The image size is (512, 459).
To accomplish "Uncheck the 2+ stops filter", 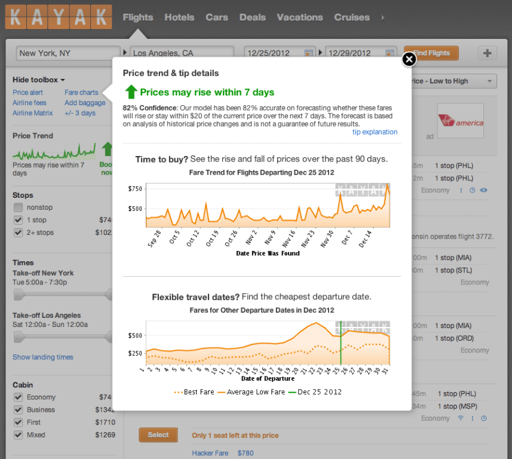I will click(x=19, y=232).
